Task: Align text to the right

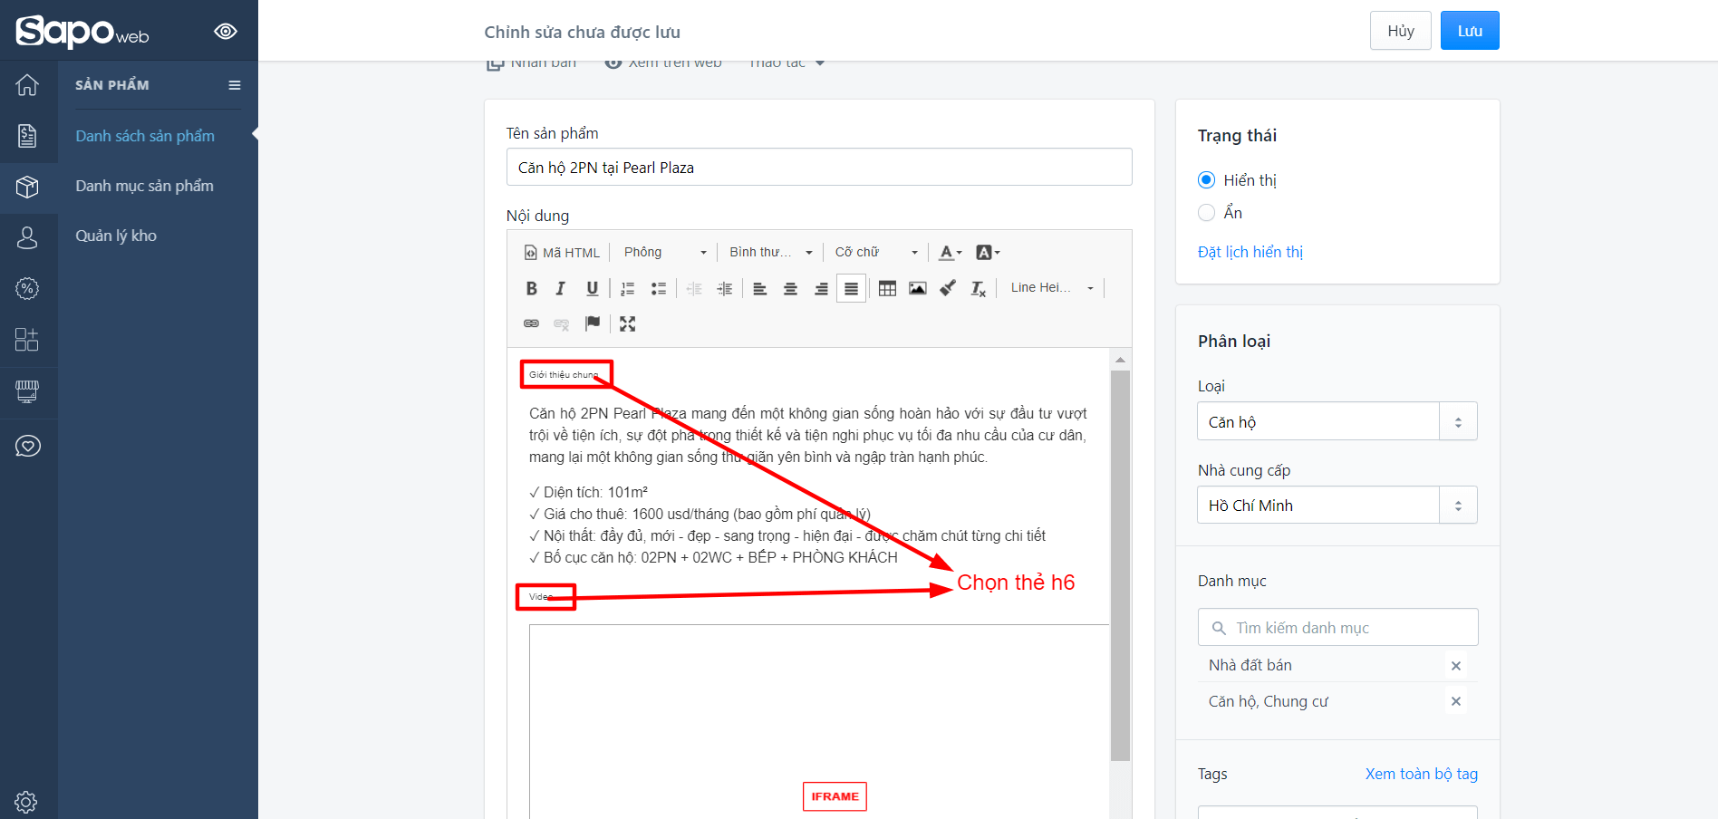Action: [821, 288]
